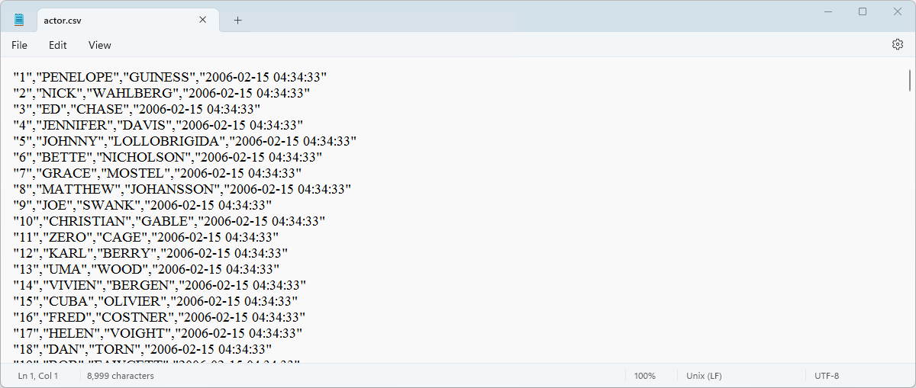Place cursor on the PENELOPE GUINESS line
Viewport: 916px width, 388px height.
click(x=169, y=77)
